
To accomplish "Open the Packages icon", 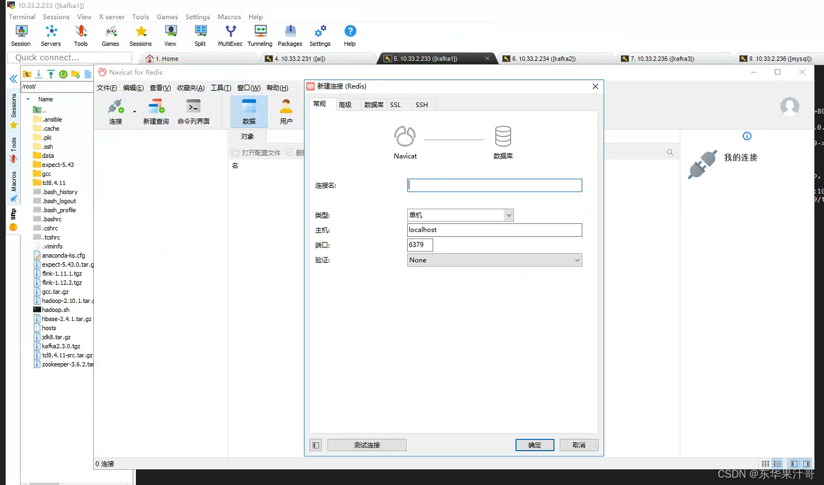I will [x=290, y=31].
